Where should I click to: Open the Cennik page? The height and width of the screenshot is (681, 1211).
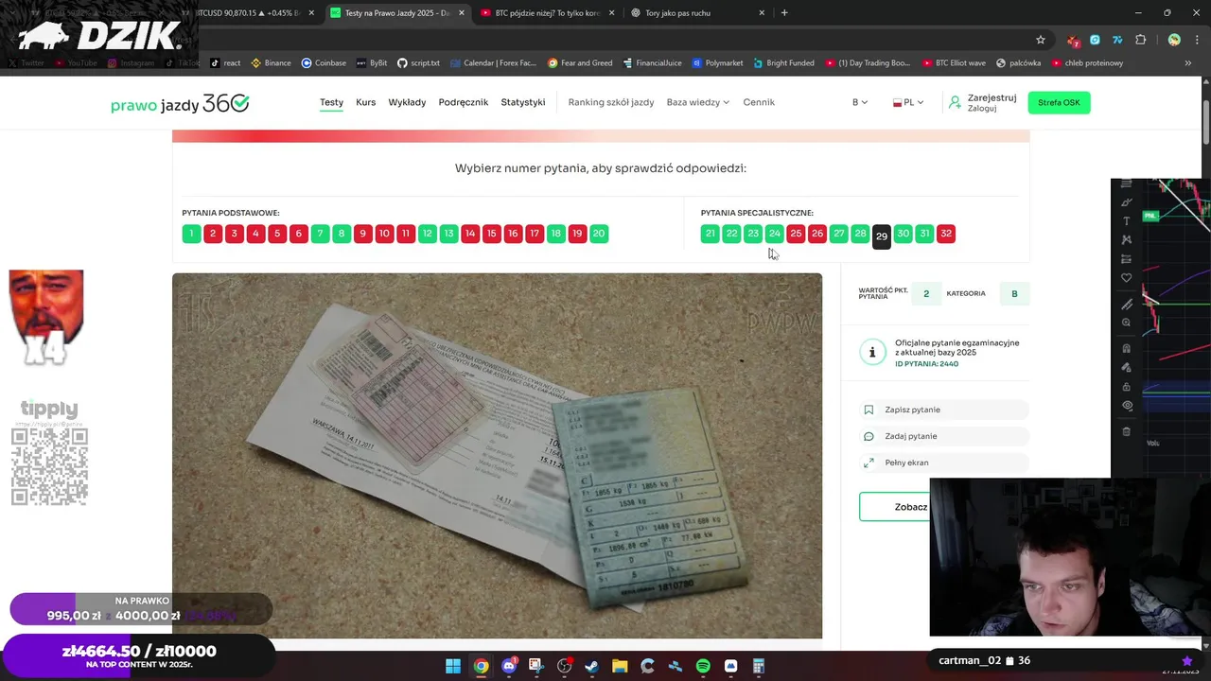coord(759,102)
